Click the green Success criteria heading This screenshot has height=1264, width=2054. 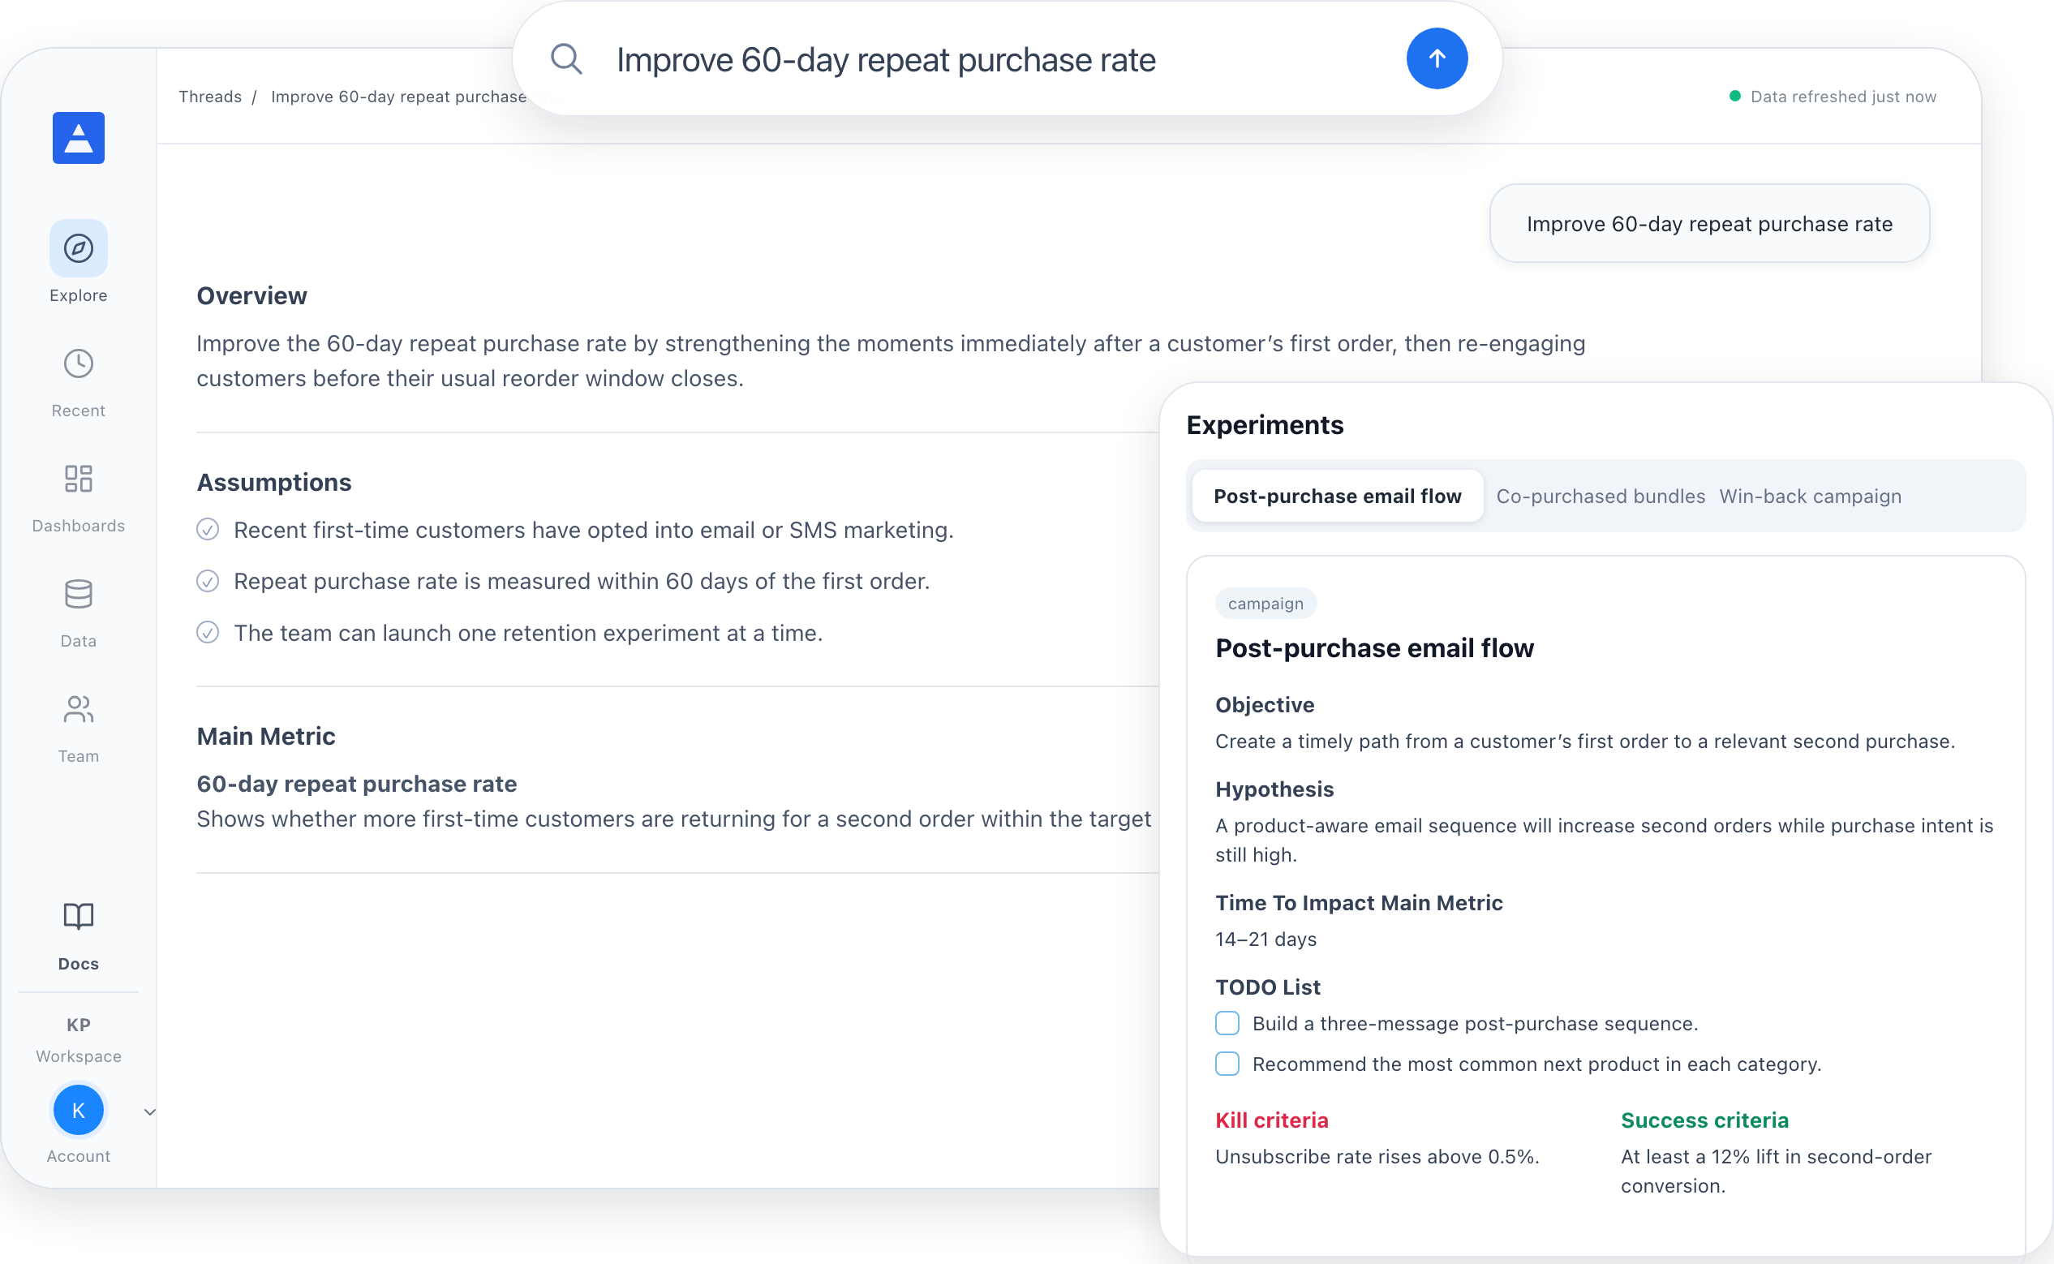(1704, 1121)
